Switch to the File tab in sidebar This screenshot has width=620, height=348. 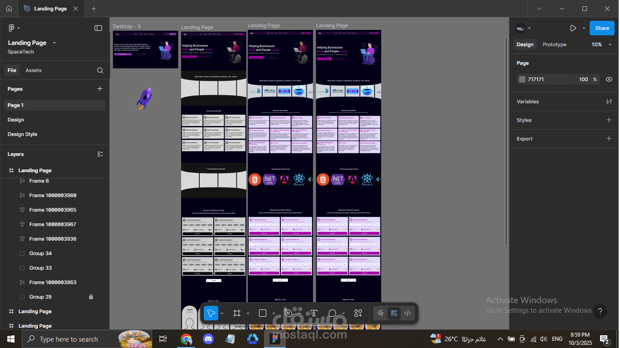tap(12, 70)
